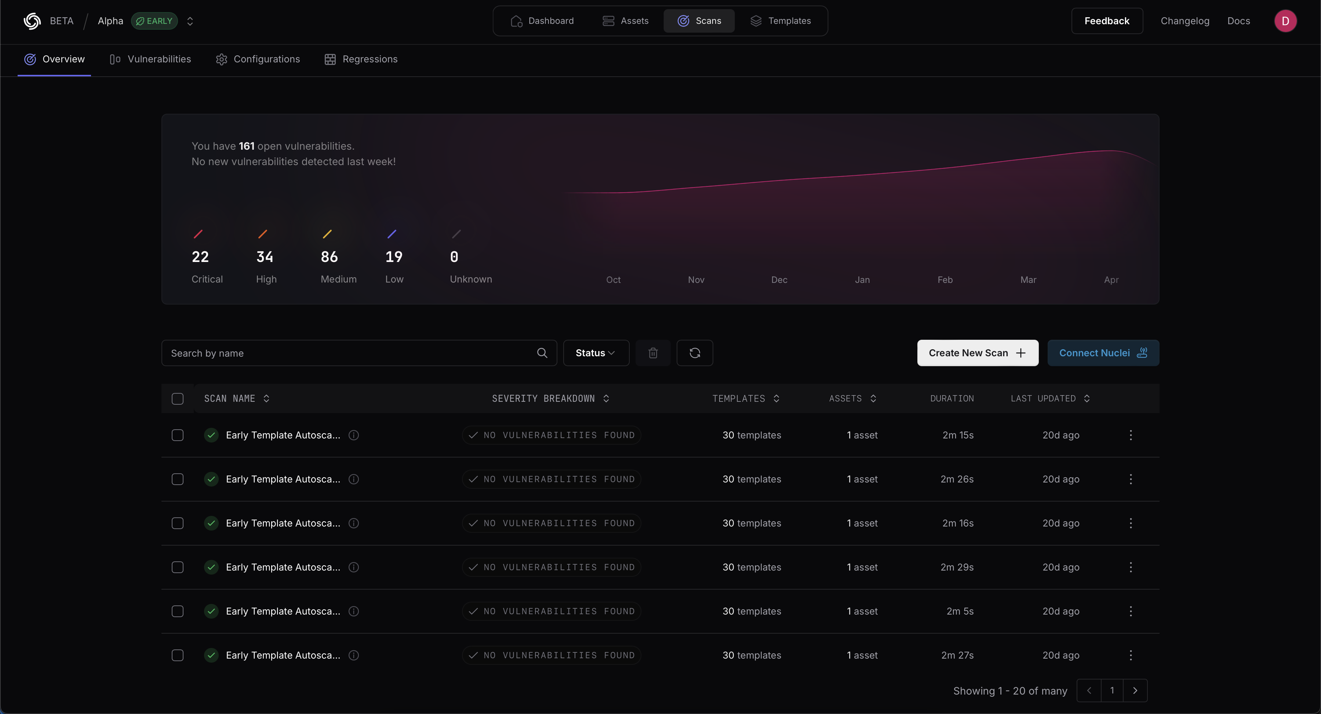Click the Create New Scan button

point(977,353)
